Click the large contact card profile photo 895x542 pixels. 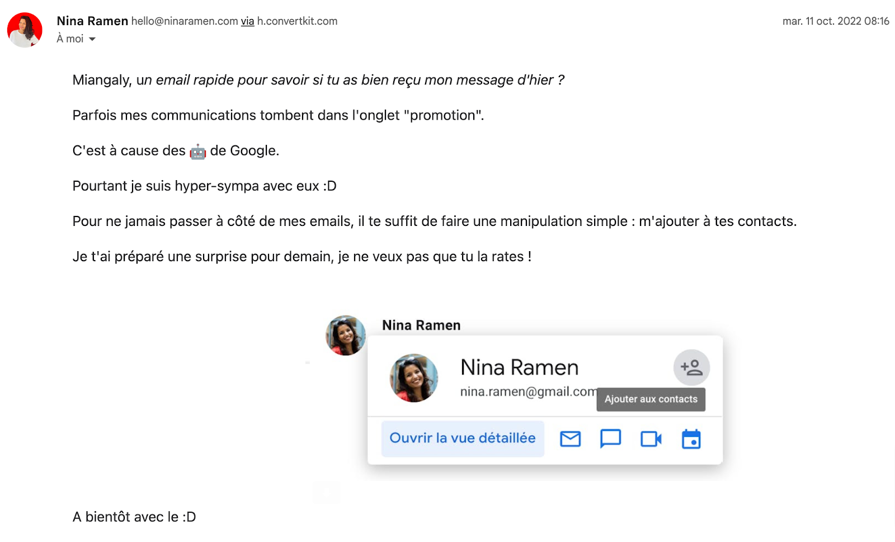tap(413, 378)
